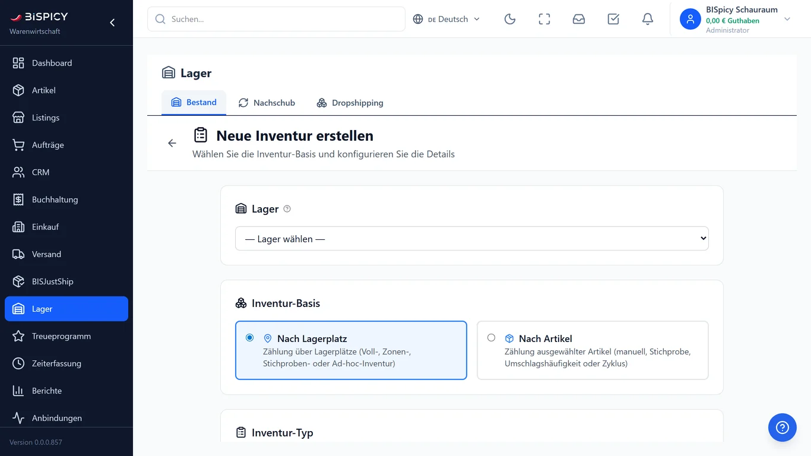Click the Version 0.0.0.857 text
The height and width of the screenshot is (456, 811).
coord(36,442)
